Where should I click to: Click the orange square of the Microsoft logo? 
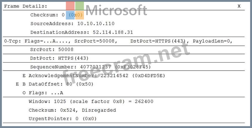pyautogui.click(x=79, y=15)
